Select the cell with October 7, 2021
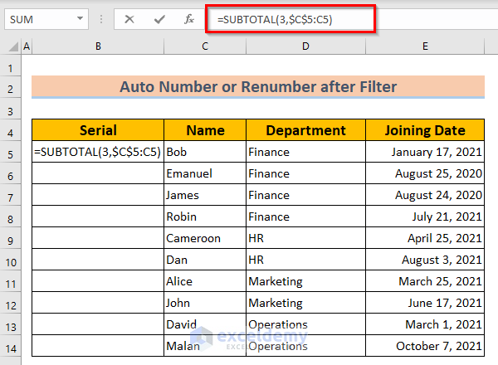 tap(425, 347)
